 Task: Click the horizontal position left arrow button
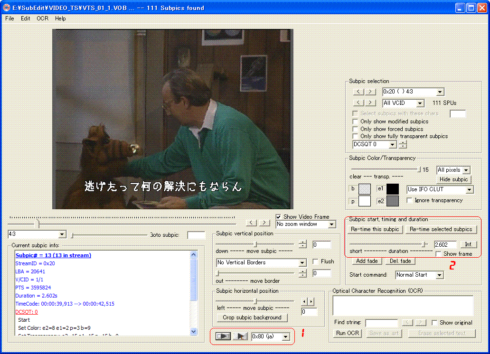click(304, 301)
